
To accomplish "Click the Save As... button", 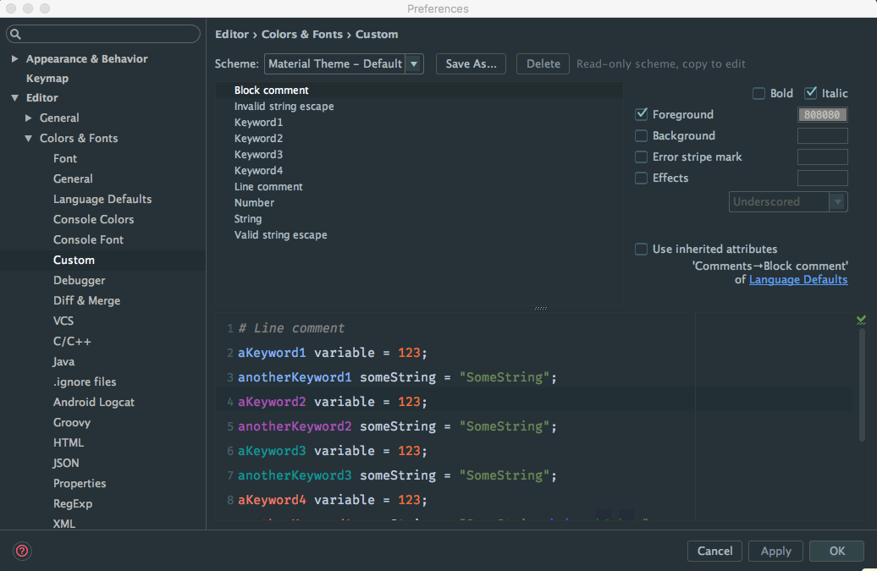I will coord(471,63).
